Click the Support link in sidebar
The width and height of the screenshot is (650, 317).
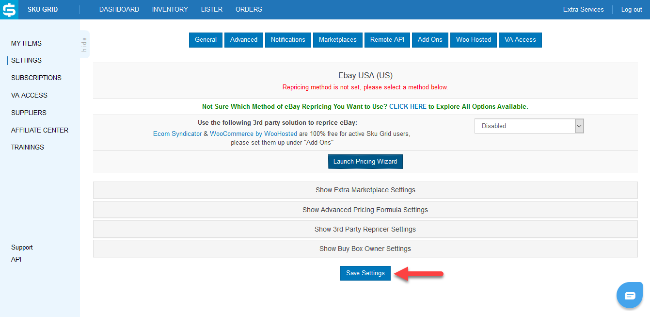22,247
